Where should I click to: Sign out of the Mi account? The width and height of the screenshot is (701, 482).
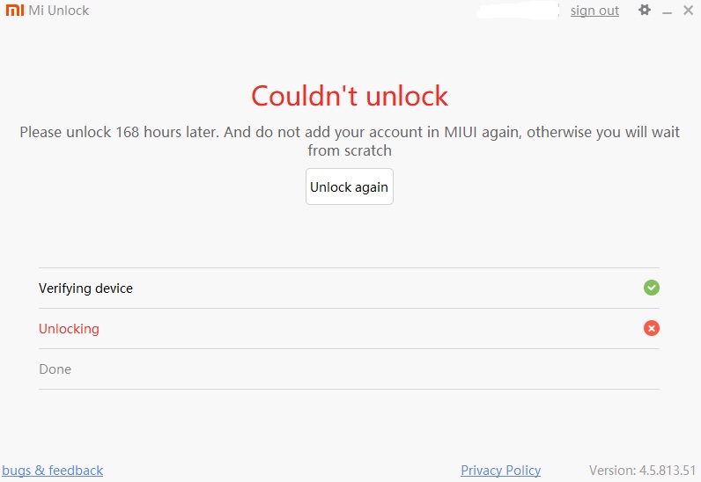click(594, 11)
